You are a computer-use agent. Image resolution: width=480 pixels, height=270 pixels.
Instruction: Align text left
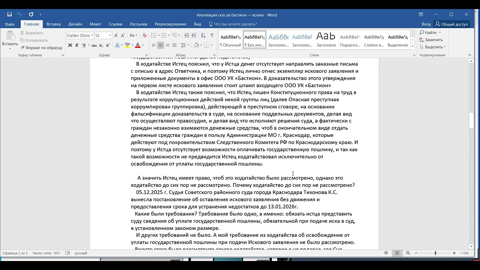[x=153, y=45]
